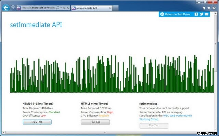The width and height of the screenshot is (219, 136).
Task: Open the browser Home icon
Action: coord(204,8)
